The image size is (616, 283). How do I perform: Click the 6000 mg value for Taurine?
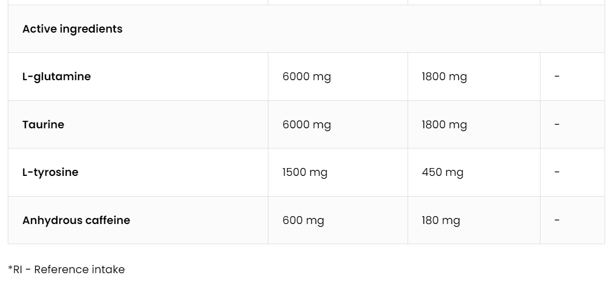pos(307,125)
